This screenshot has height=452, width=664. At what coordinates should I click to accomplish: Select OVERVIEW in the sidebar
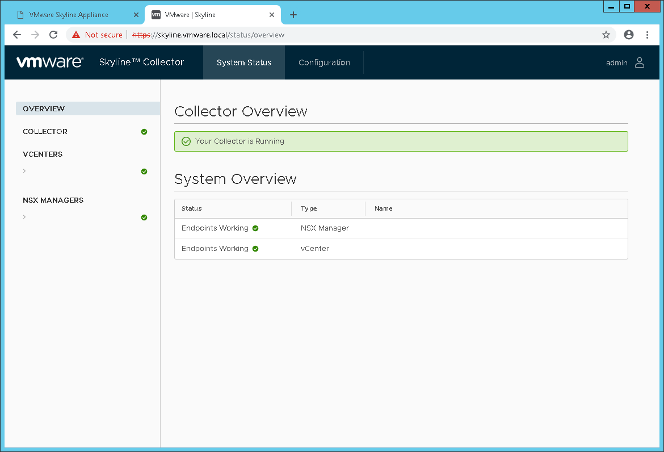[x=88, y=108]
